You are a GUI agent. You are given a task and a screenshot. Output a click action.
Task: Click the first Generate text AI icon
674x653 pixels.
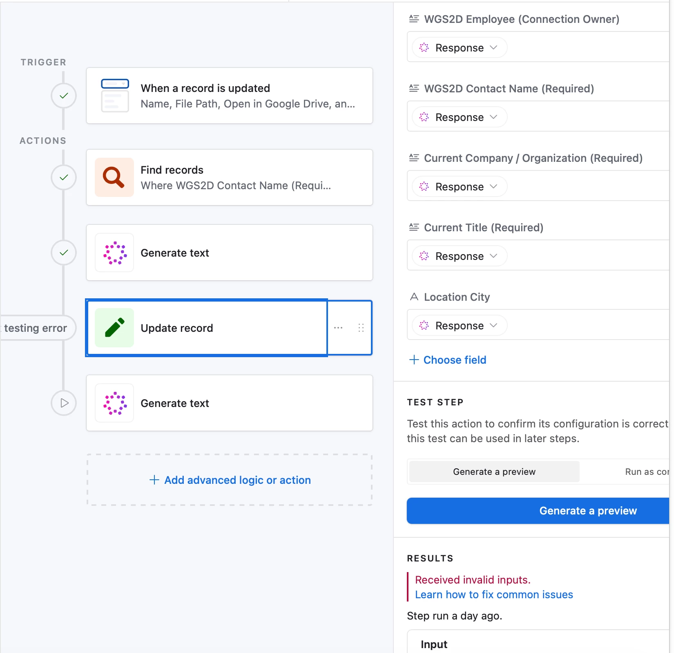115,253
